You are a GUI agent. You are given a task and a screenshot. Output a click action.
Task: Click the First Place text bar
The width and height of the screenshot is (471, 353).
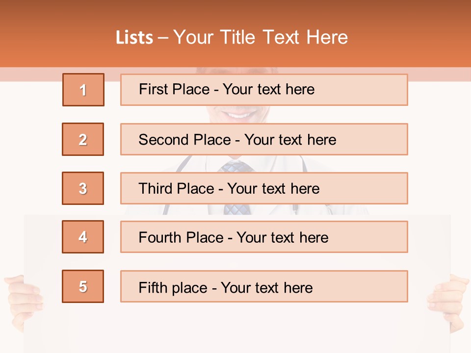(x=264, y=90)
